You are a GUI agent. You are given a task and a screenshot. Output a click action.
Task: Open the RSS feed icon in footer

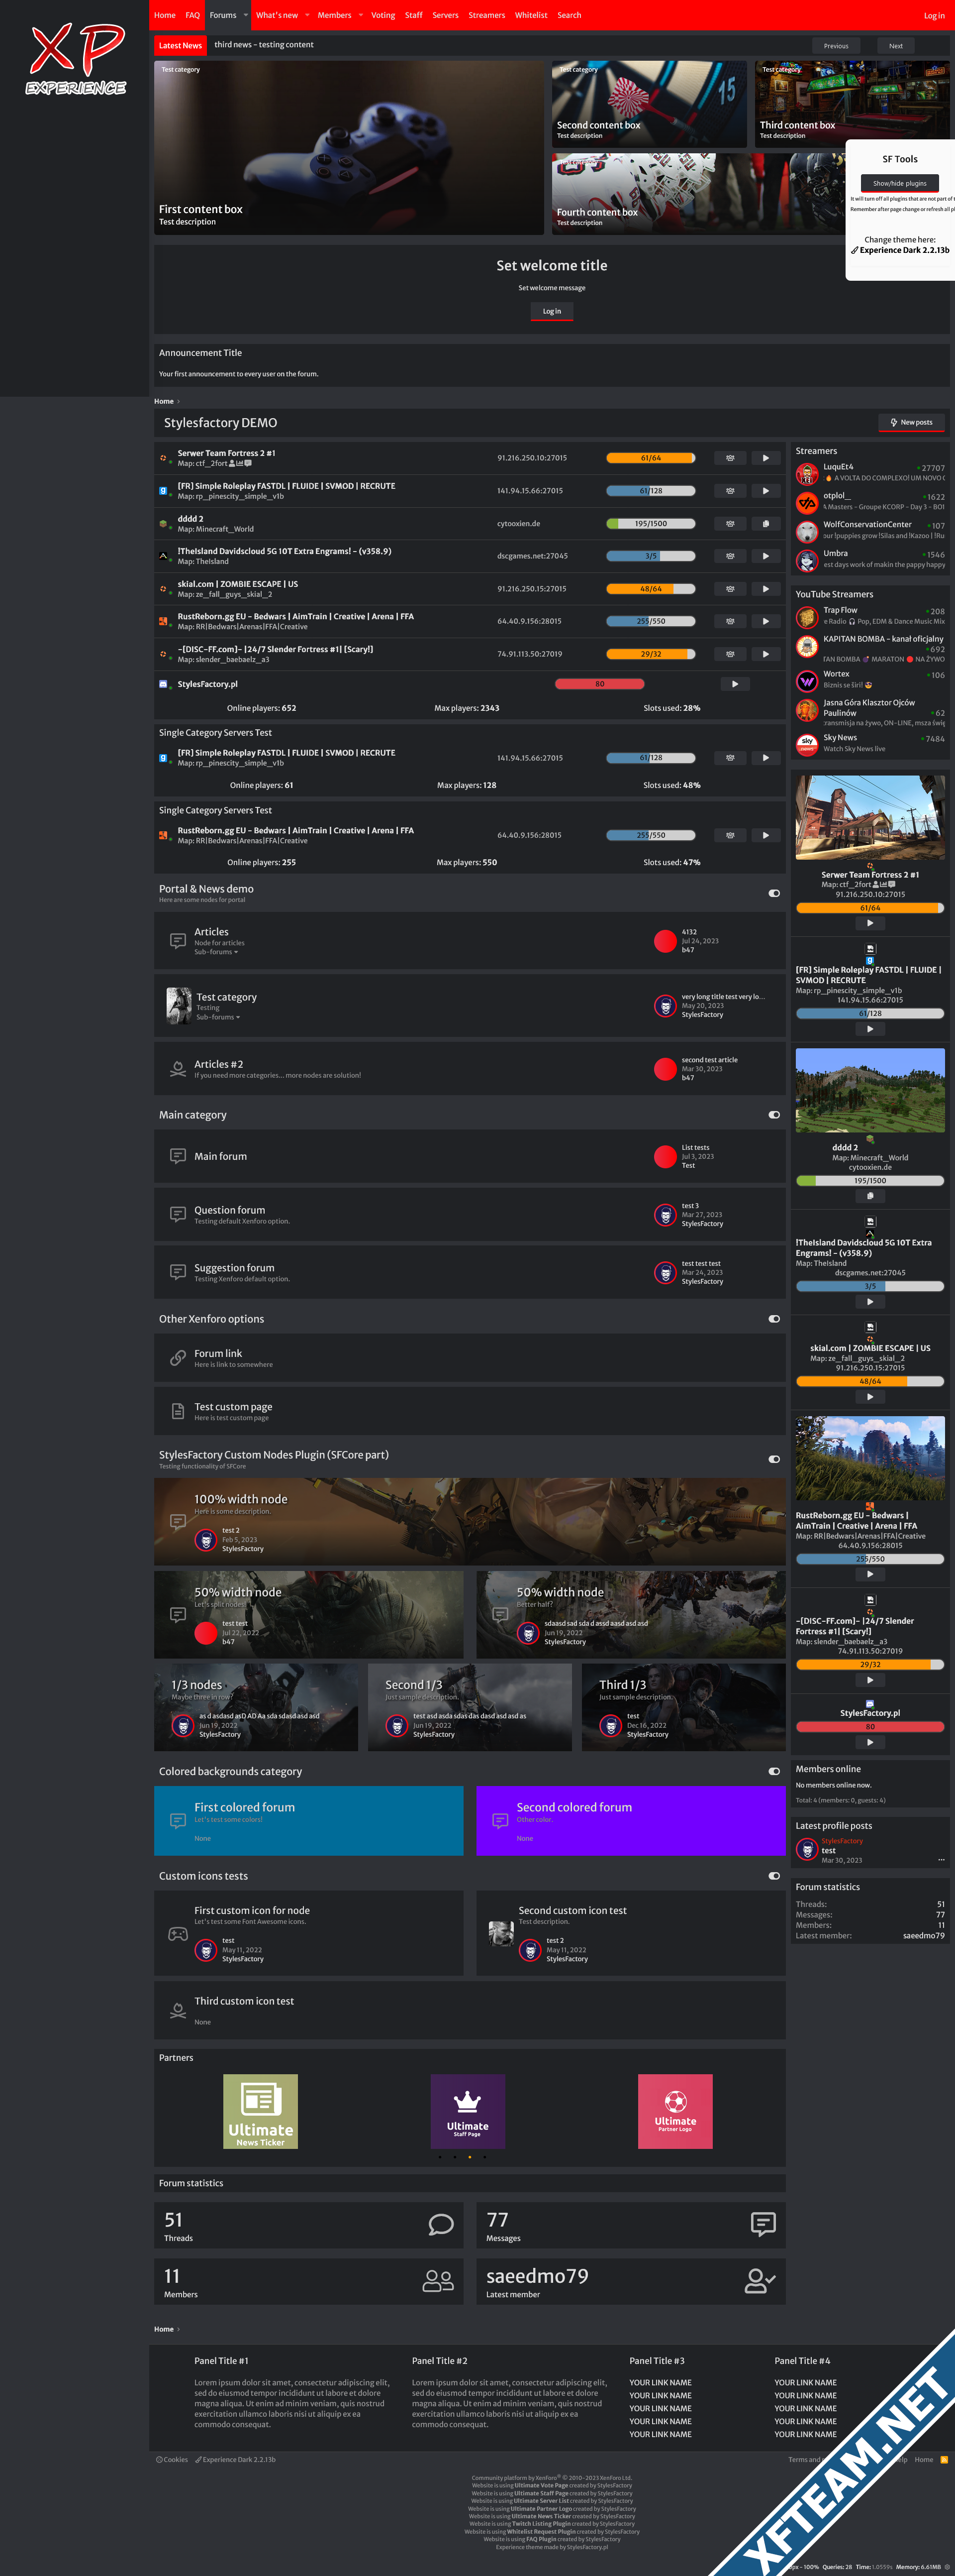(x=944, y=2459)
